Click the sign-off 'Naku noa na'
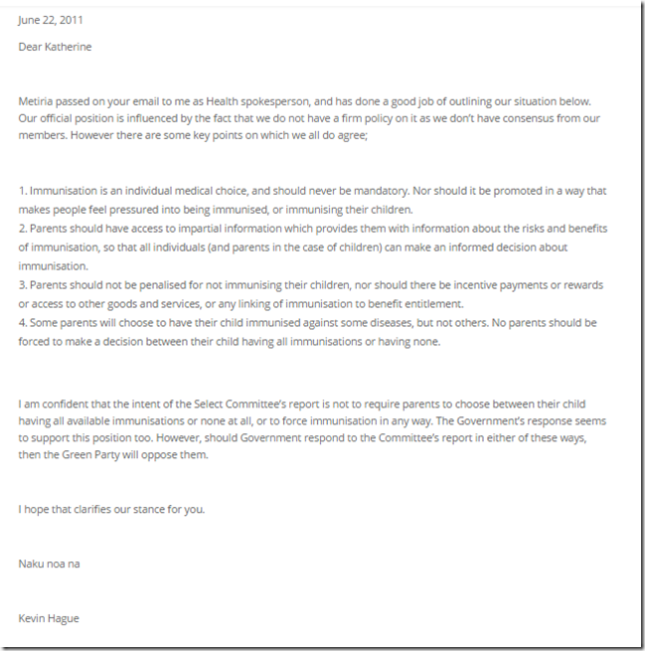 49,564
